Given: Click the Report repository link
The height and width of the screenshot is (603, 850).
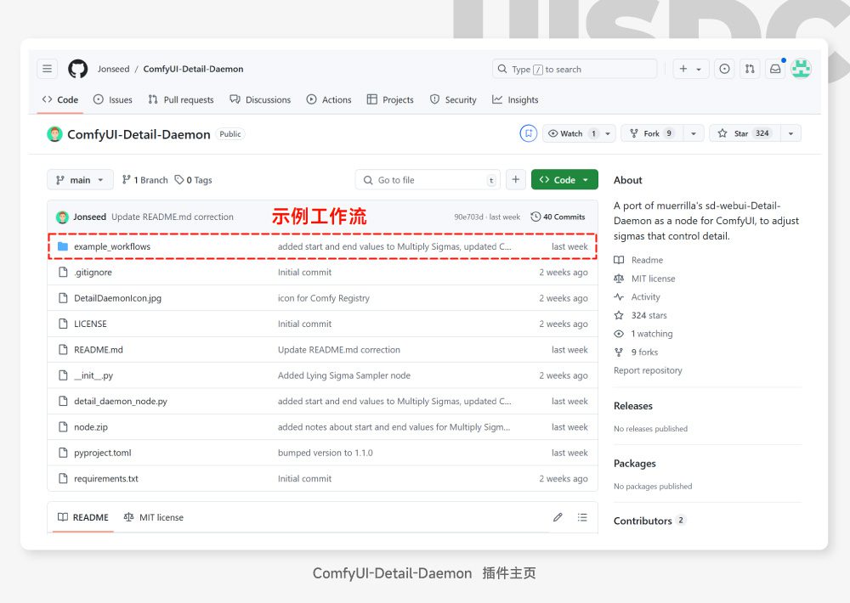Looking at the screenshot, I should point(648,370).
